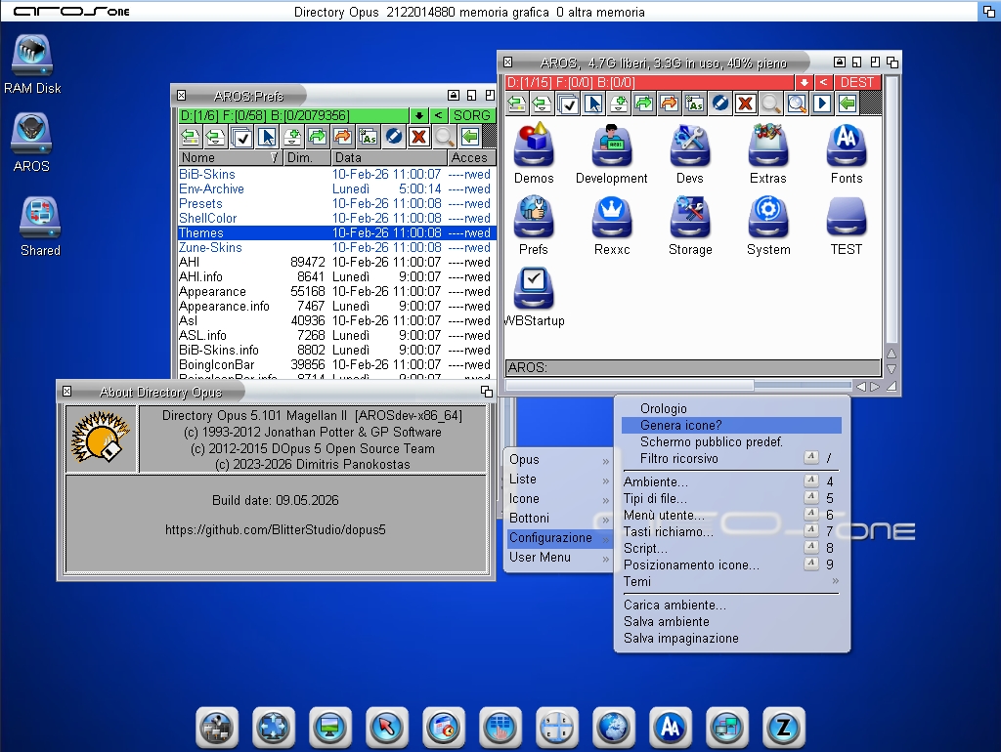Click the orange move arrow icon in AROS:Prefs toolbar
This screenshot has height=752, width=1001.
click(343, 137)
